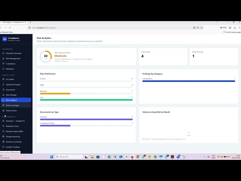The width and height of the screenshot is (241, 181).
Task: Click the Policy Library book icon
Action: coord(3,110)
